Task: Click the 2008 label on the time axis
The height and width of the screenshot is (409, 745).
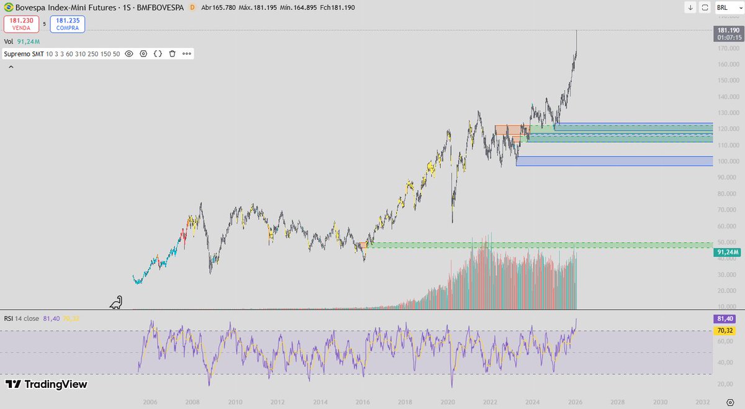Action: [x=192, y=403]
